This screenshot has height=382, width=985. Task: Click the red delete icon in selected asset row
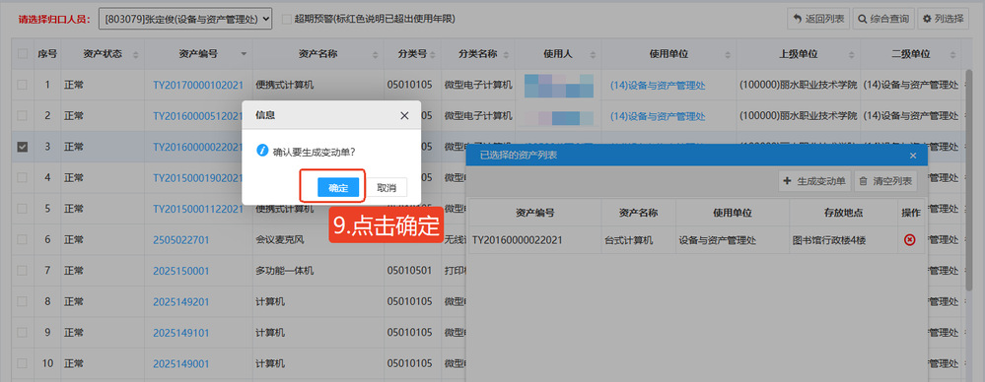click(910, 239)
